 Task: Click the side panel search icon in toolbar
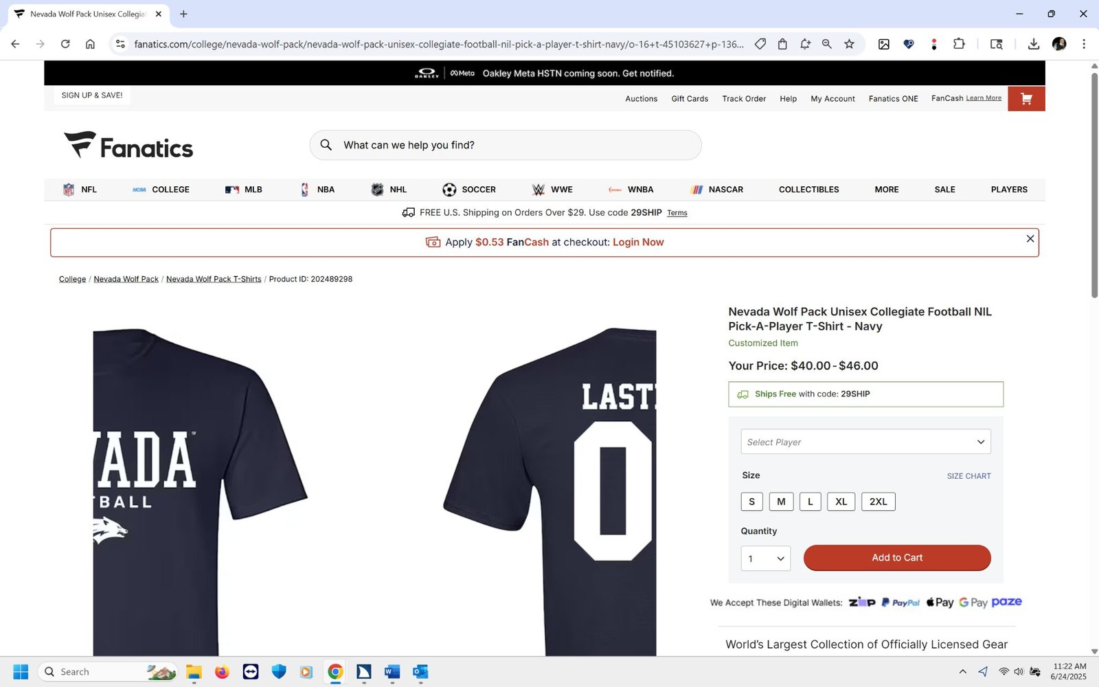coord(996,44)
